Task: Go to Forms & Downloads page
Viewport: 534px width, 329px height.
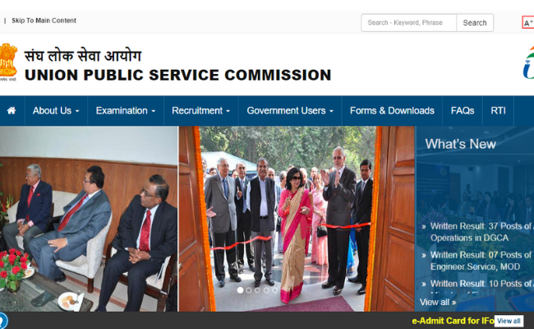Action: pos(392,111)
